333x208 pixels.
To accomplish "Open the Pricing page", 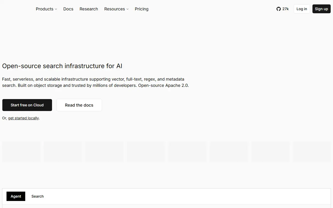I will pyautogui.click(x=142, y=9).
